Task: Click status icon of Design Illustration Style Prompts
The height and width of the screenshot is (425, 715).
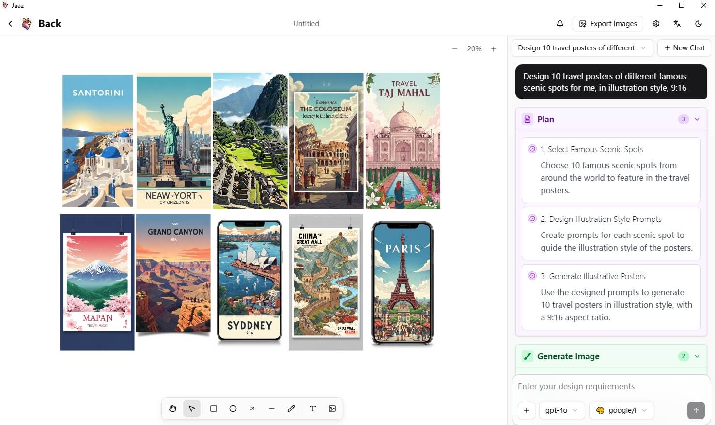Action: (532, 219)
